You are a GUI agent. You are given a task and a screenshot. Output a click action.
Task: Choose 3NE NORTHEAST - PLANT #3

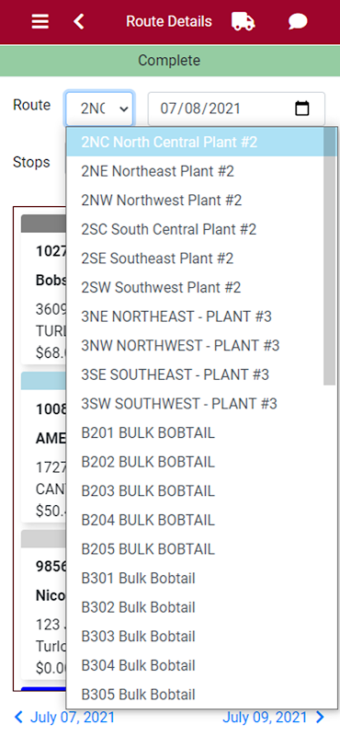point(201,316)
